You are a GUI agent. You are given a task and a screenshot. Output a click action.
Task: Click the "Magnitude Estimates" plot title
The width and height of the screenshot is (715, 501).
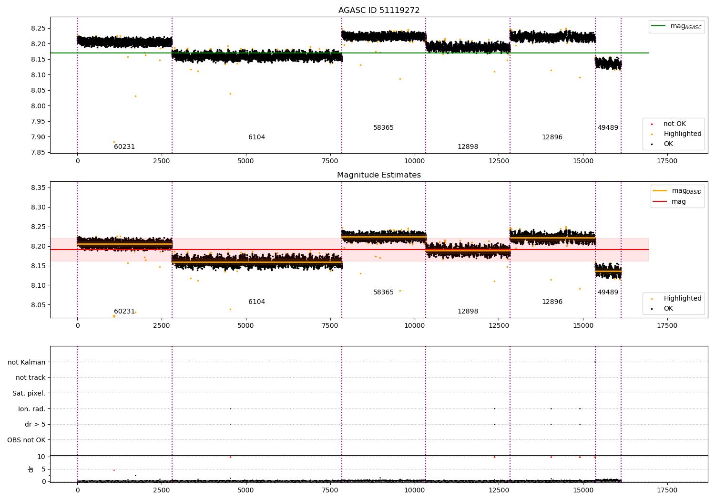point(379,175)
